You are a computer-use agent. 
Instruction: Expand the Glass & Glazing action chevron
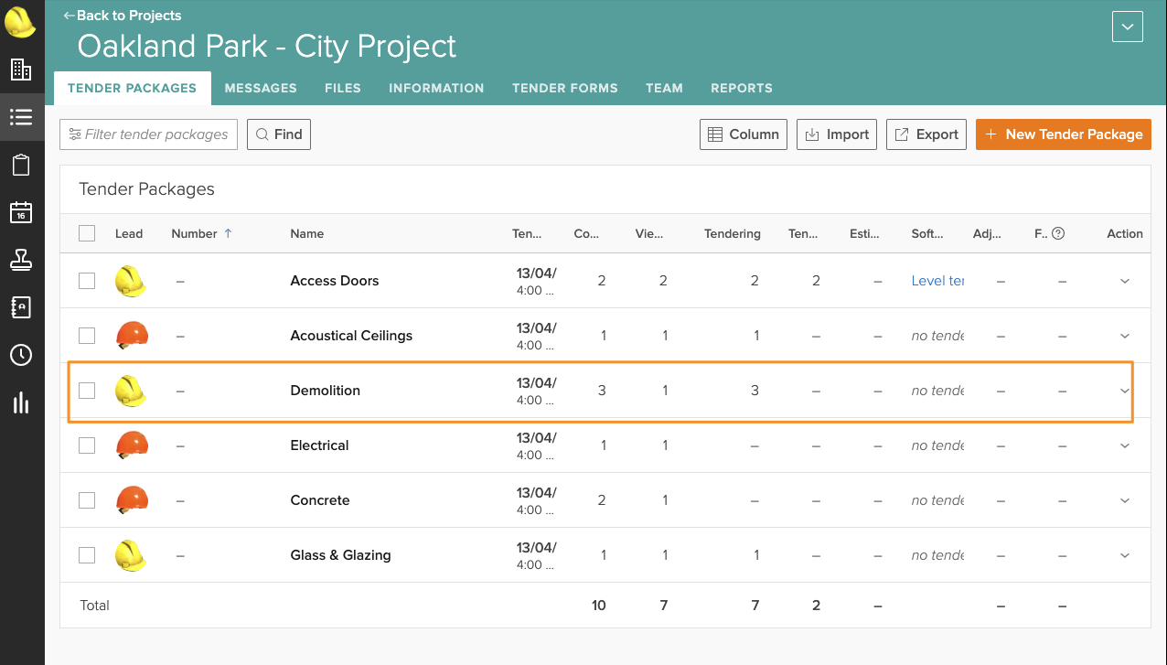coord(1125,556)
